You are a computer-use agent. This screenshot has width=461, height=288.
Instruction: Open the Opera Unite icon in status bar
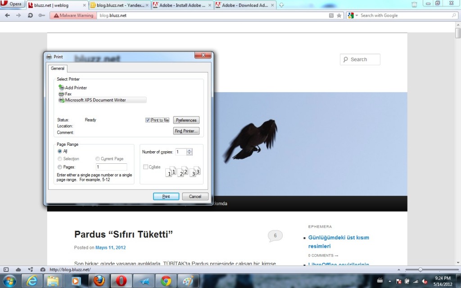click(x=30, y=270)
